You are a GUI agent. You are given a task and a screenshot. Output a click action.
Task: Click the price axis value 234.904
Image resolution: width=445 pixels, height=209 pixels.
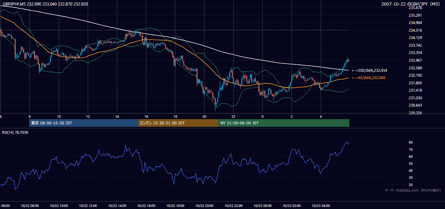tap(415, 23)
